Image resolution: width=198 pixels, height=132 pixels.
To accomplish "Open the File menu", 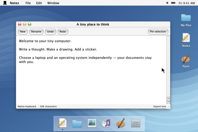I will click(28, 3).
